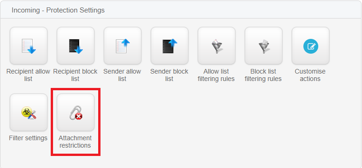
Task: Open Attachment restrictions paperclip icon
Action: (75, 112)
